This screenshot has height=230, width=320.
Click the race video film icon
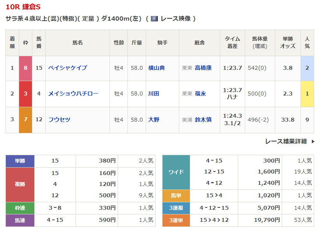(x=154, y=18)
